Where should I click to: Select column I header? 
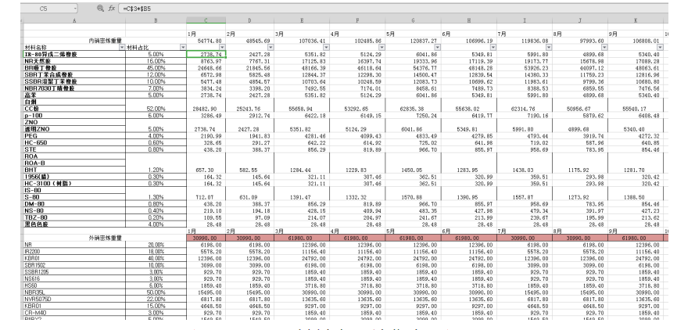(x=525, y=20)
